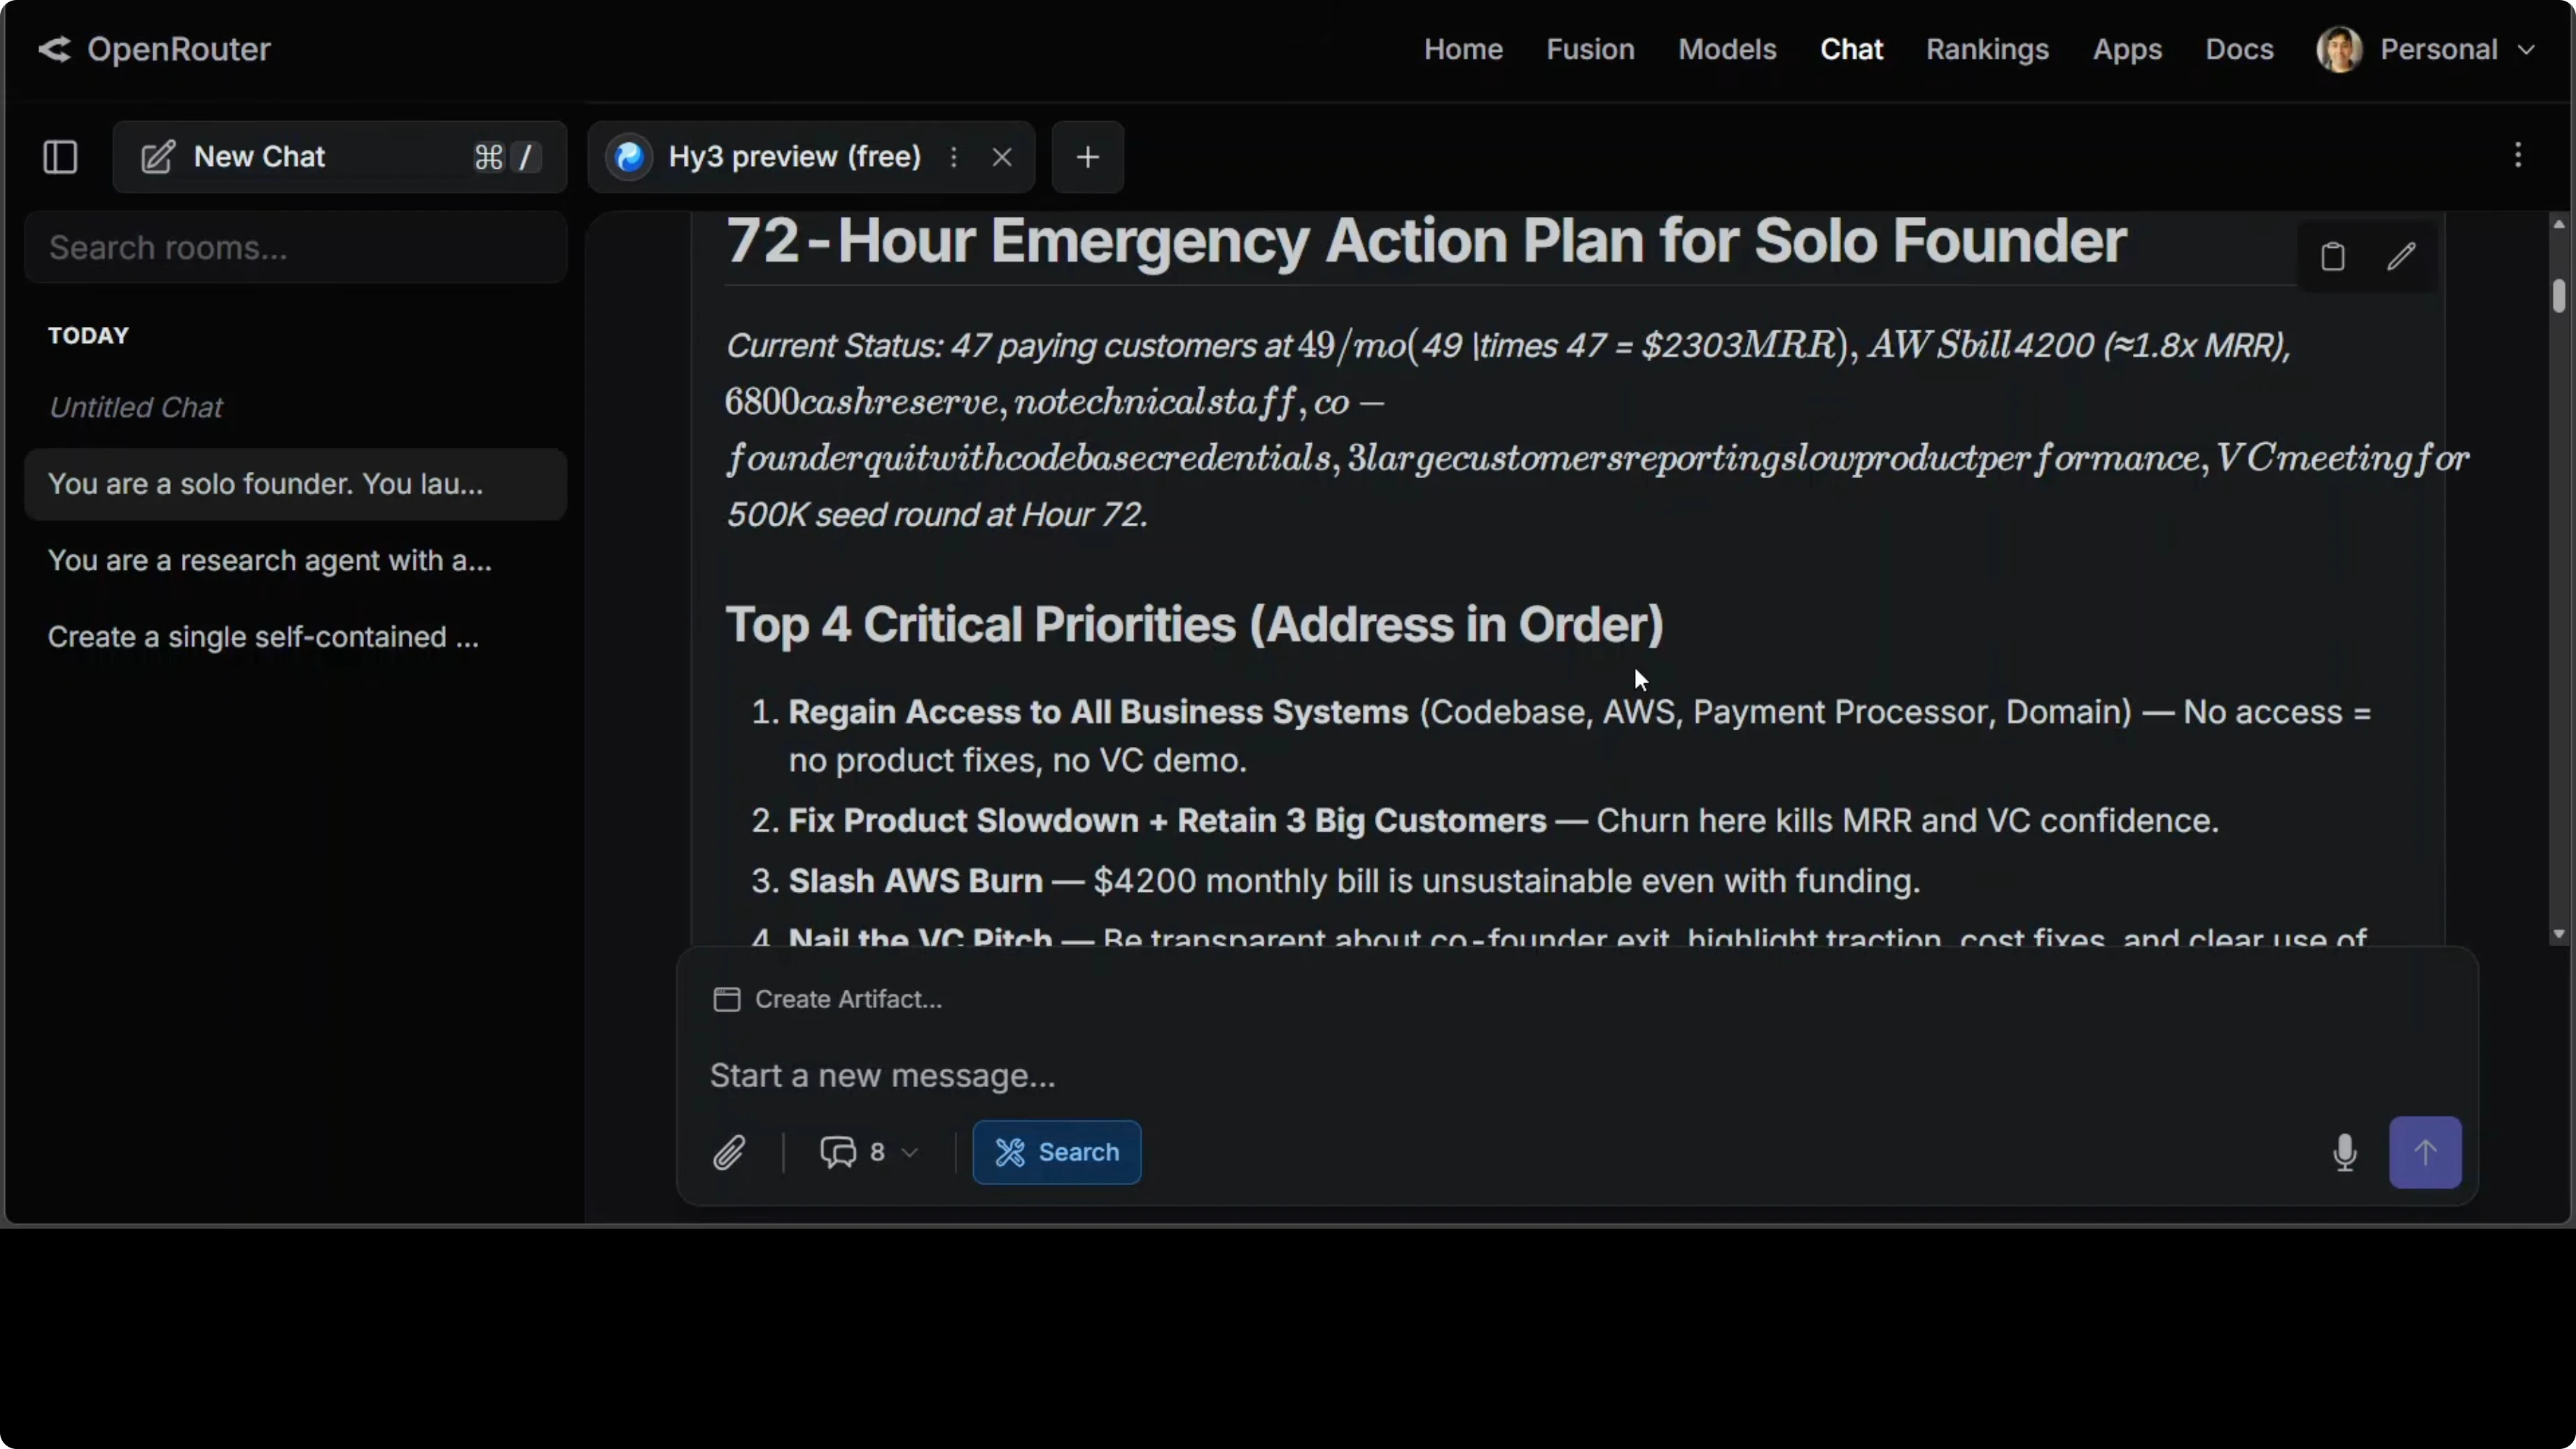This screenshot has height=1449, width=2576.
Task: Focus the Search rooms input field
Action: pyautogui.click(x=295, y=247)
